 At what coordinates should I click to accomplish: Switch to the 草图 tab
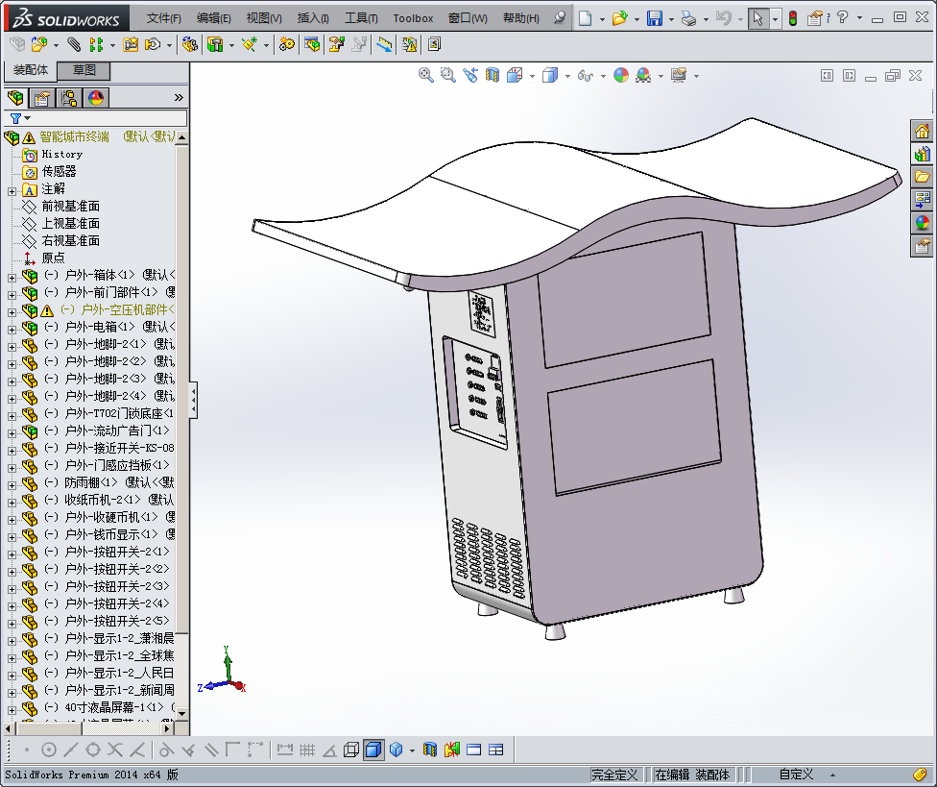pos(84,70)
